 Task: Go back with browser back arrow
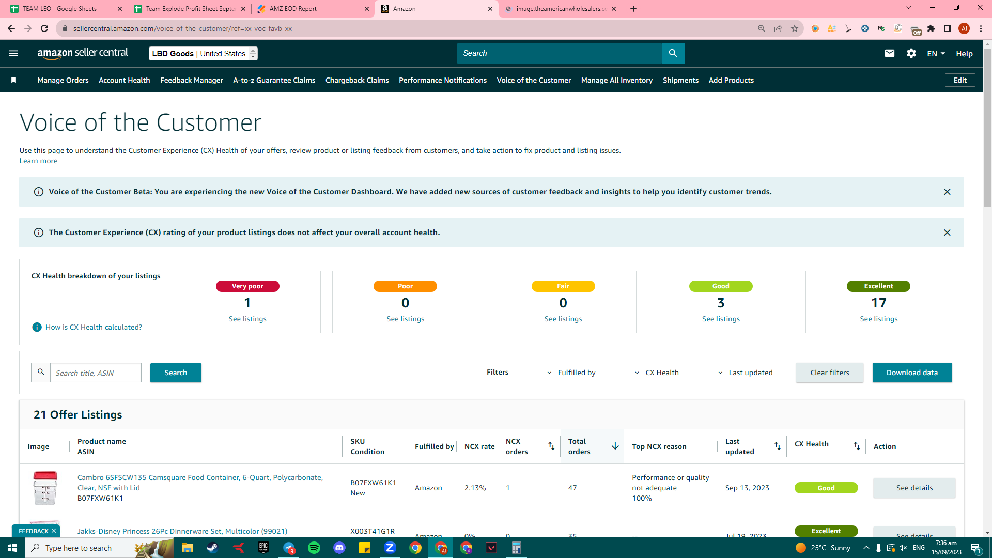pyautogui.click(x=11, y=28)
